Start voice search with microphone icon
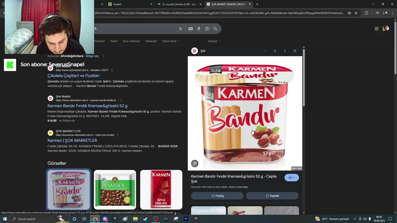Viewport: 397px width, 223px height. (199, 28)
